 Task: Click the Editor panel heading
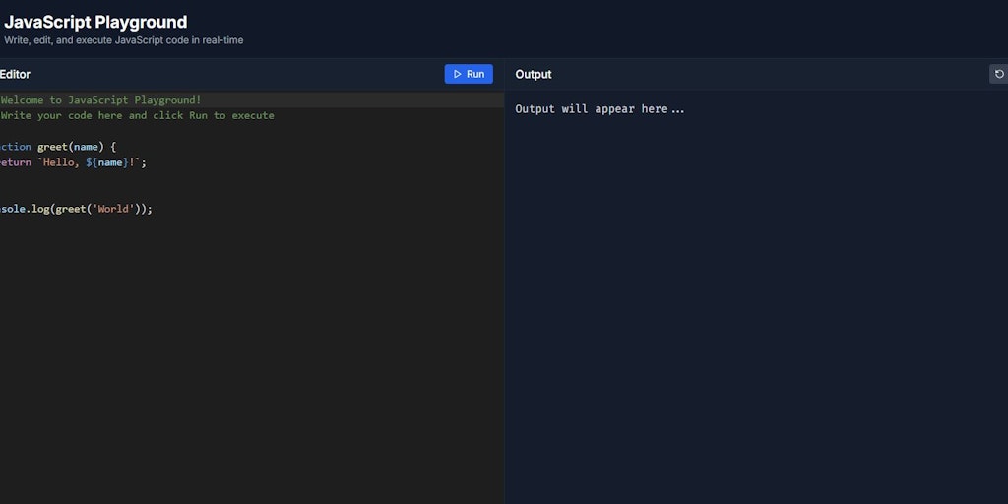[15, 75]
